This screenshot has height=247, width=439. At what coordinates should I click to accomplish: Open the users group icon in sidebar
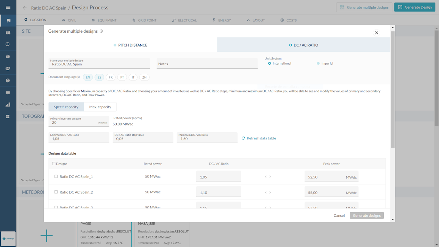coord(8,68)
